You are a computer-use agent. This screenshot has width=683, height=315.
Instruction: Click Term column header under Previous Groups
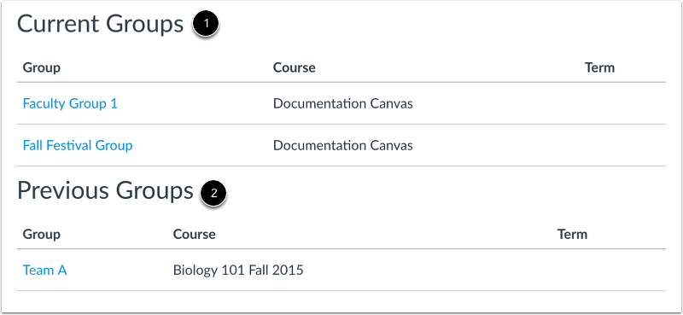pos(572,234)
